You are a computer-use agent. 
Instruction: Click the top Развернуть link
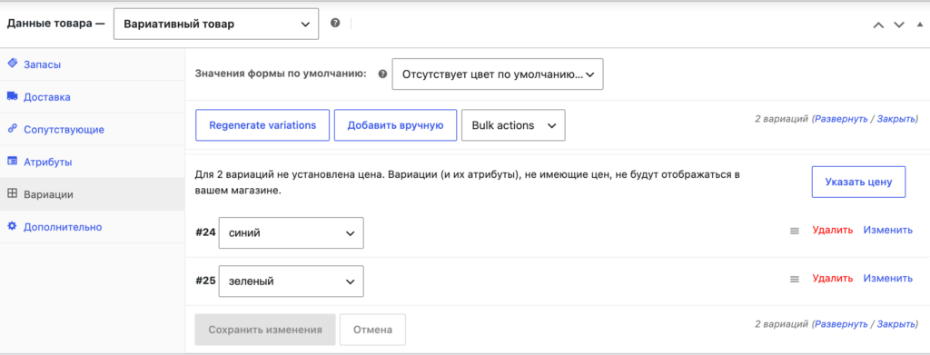click(x=841, y=119)
